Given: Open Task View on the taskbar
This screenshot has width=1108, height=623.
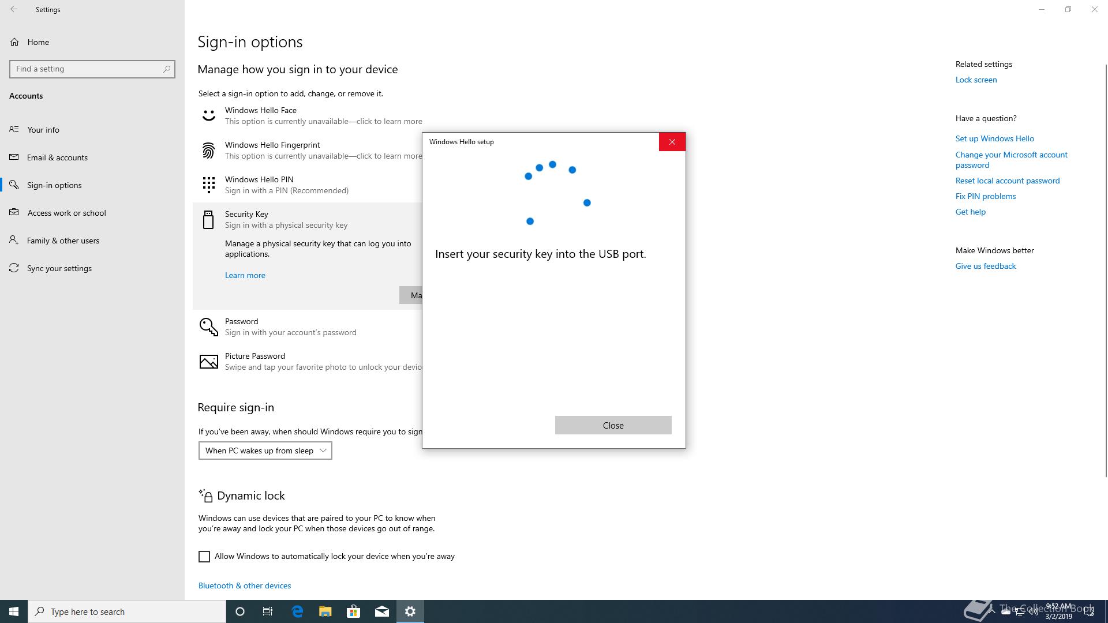Looking at the screenshot, I should pyautogui.click(x=268, y=611).
